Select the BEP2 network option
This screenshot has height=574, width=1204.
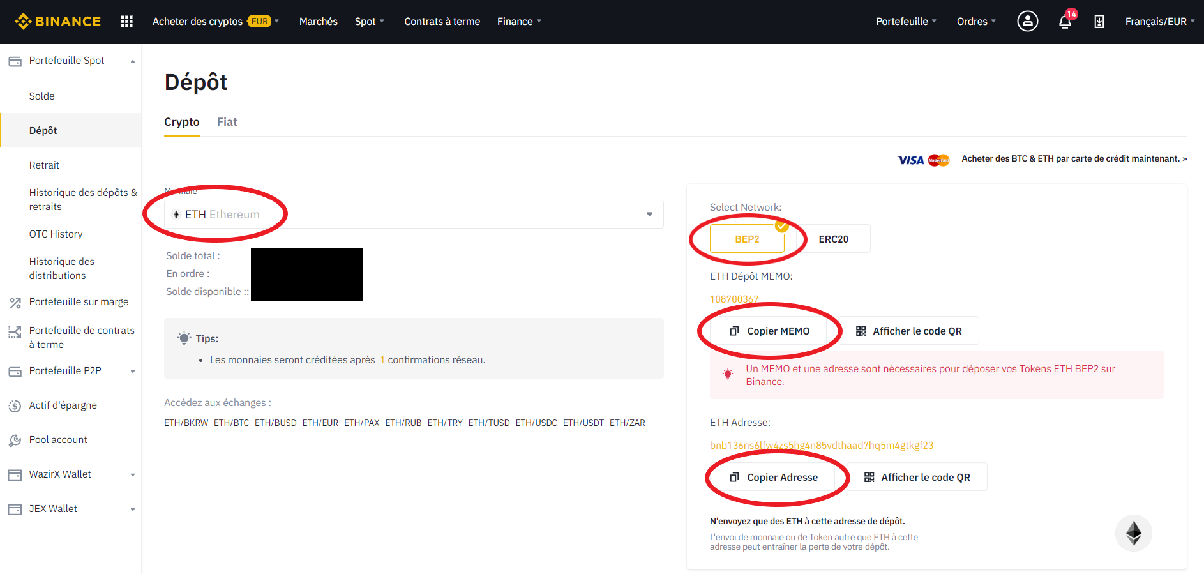[747, 239]
